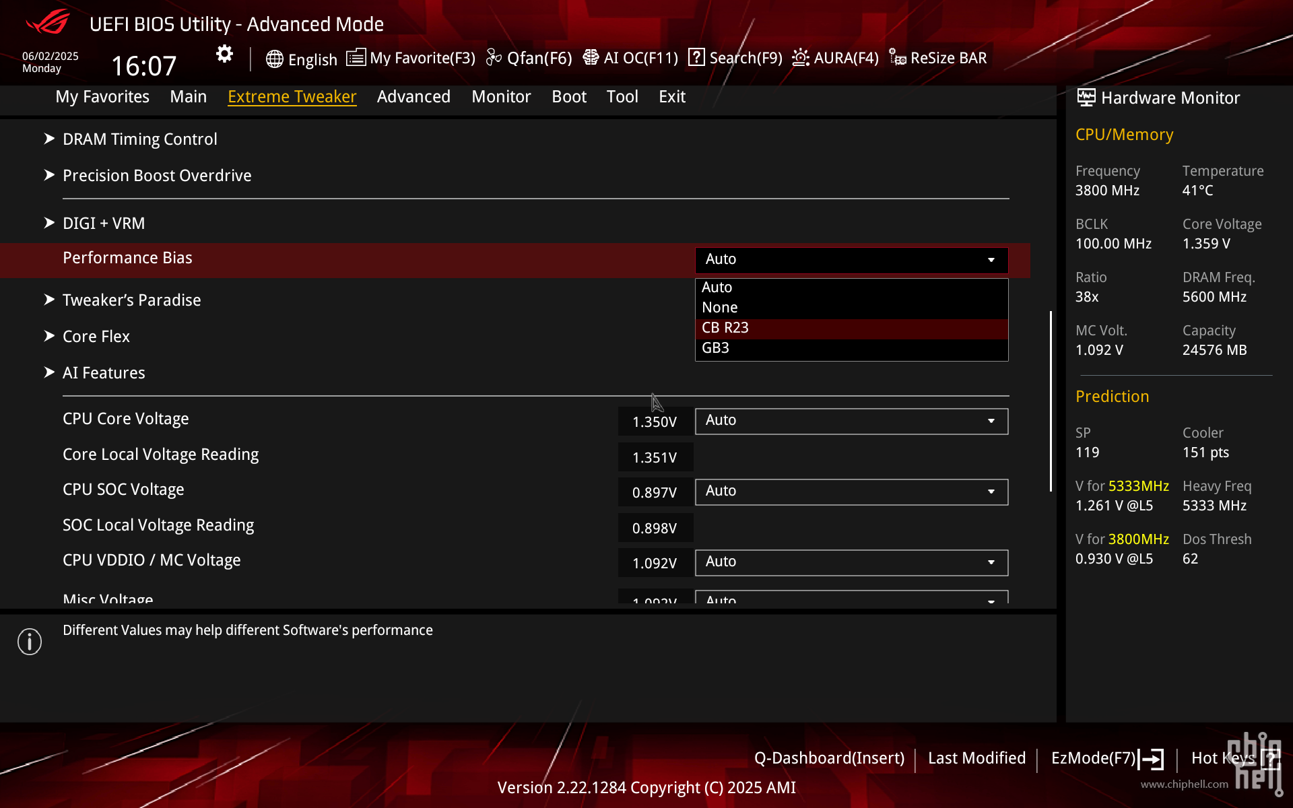Screen dimensions: 1293x808
Task: Click the Hardware Monitor icon
Action: (1086, 98)
